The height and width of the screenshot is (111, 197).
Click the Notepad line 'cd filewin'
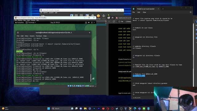point(137,48)
